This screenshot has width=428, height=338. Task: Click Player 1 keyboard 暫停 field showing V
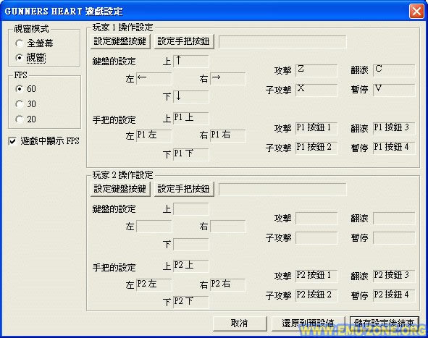(394, 90)
